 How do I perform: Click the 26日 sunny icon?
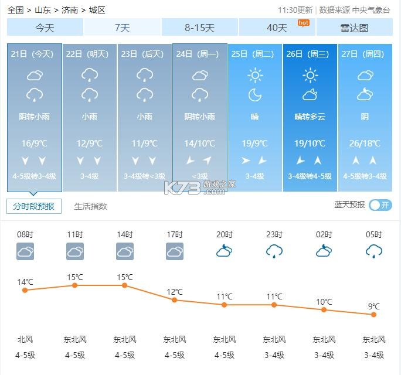click(310, 76)
